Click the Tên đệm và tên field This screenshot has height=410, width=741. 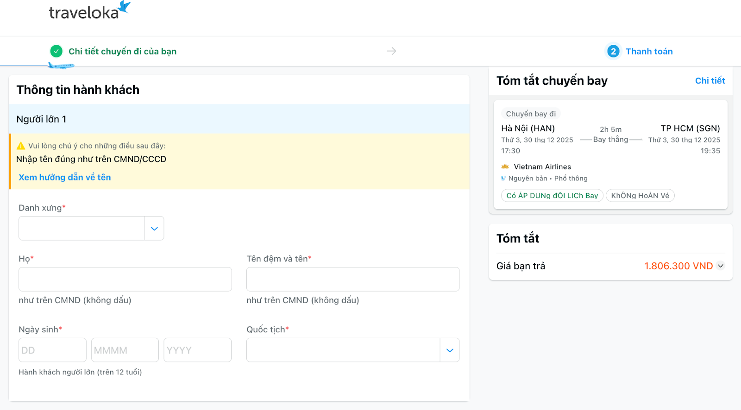click(x=352, y=279)
